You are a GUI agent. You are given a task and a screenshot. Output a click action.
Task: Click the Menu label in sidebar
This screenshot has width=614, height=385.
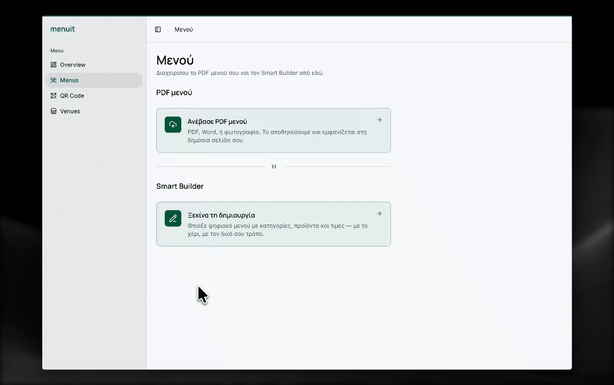[x=57, y=50]
